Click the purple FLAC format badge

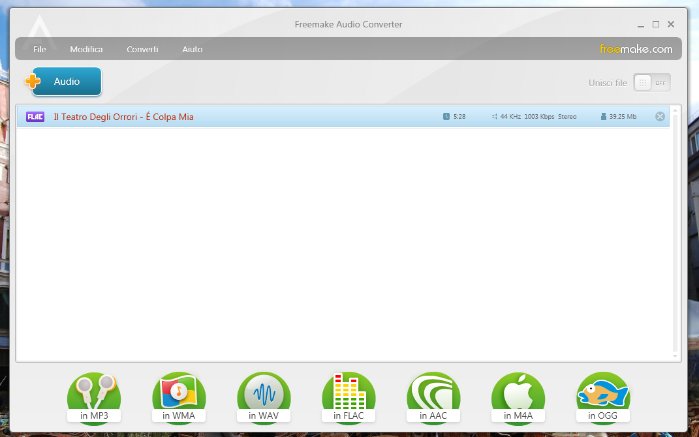coord(35,117)
